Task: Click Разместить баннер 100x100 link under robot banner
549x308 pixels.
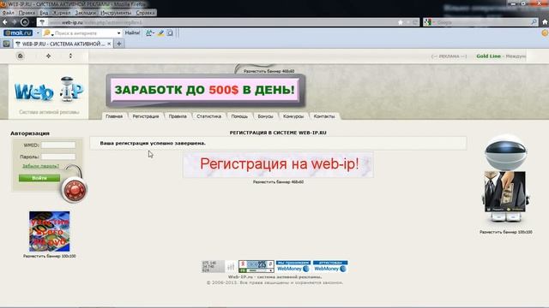Action: 506,232
